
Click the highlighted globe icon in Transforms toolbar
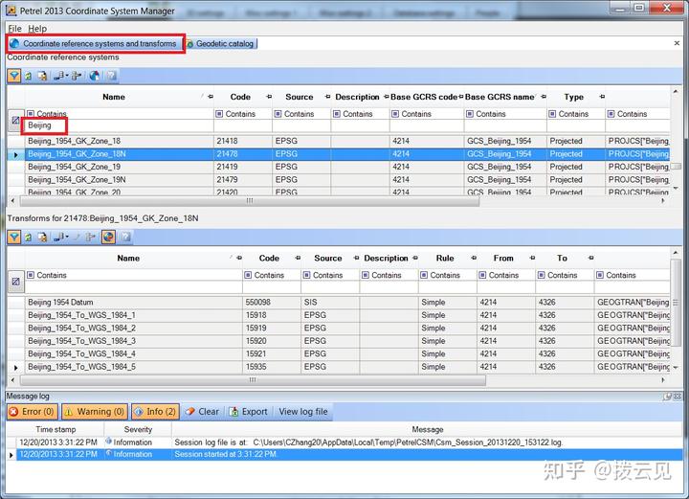(108, 237)
